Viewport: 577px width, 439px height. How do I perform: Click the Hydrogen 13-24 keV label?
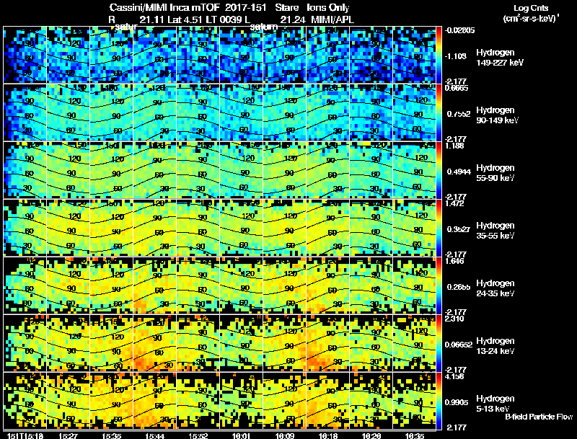[495, 346]
